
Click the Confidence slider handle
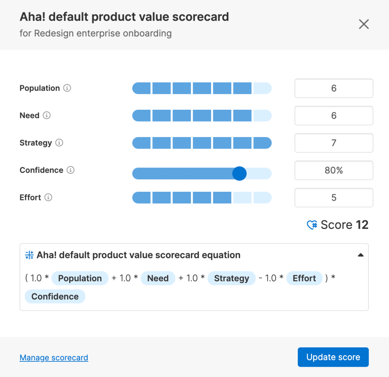(x=239, y=174)
